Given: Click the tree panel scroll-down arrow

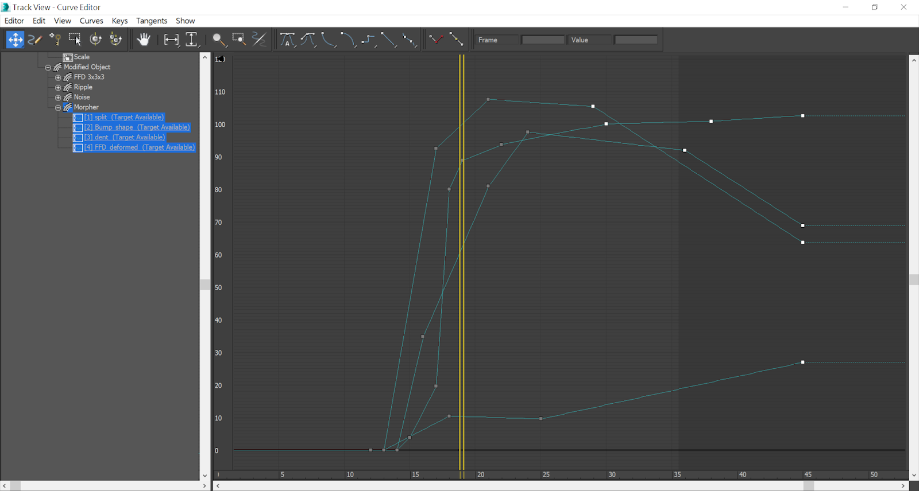Looking at the screenshot, I should (x=204, y=476).
